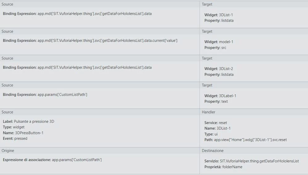
Task: Click the 'Origine' column header
Action: pos(8,151)
